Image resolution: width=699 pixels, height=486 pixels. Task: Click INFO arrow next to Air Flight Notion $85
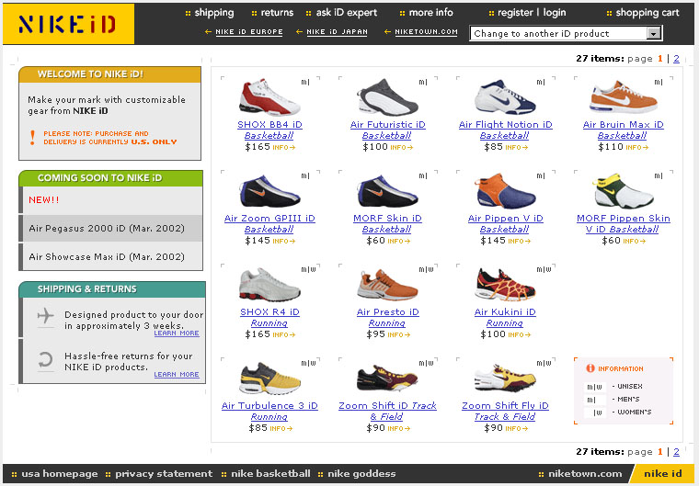(517, 147)
